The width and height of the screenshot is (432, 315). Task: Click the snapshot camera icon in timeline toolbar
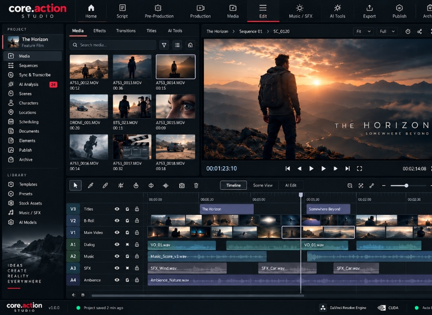pyautogui.click(x=182, y=186)
